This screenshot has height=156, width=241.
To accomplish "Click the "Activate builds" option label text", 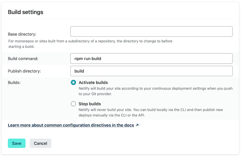I will click(93, 82).
